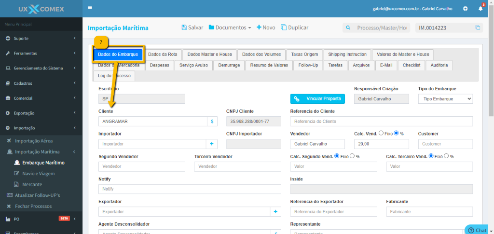Viewport: 494px width, 234px height.
Task: Click the chain link icon on Vincular Proposta
Action: [296, 99]
